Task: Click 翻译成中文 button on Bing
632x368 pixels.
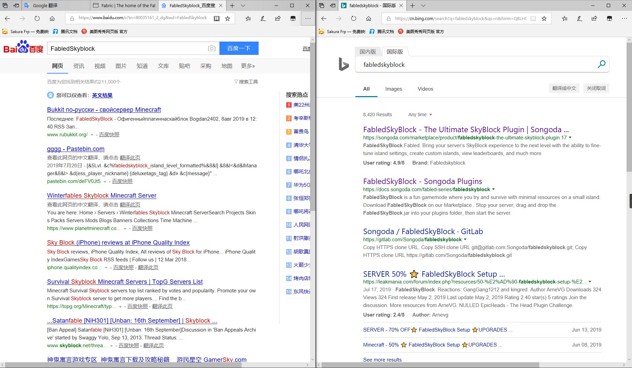Action: coord(564,88)
